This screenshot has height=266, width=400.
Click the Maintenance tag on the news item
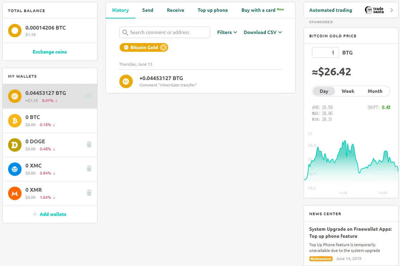(x=321, y=259)
